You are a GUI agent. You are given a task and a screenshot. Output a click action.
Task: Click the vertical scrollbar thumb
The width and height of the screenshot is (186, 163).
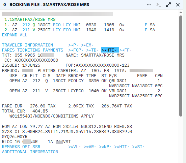(181, 66)
